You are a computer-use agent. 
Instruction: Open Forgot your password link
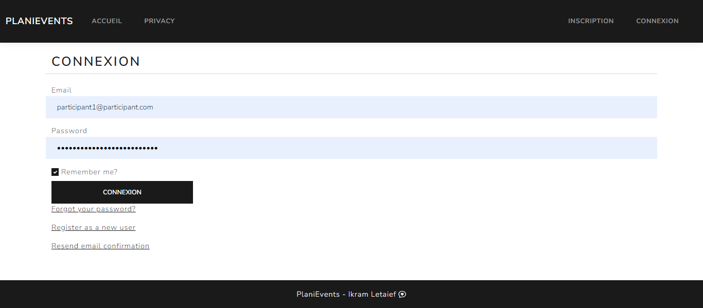[x=94, y=209]
